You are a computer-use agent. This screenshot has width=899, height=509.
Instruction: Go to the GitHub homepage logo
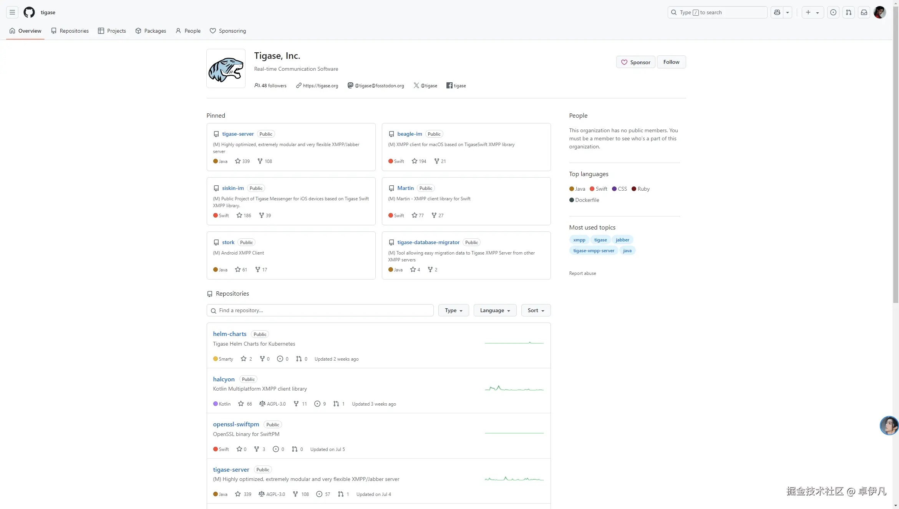coord(29,12)
